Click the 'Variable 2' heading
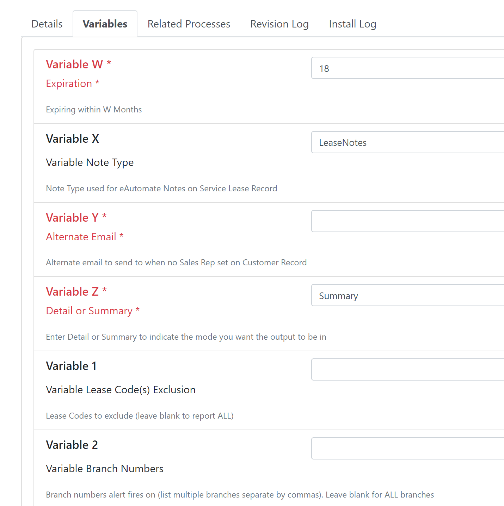Screen dimensions: 504x506 [72, 445]
